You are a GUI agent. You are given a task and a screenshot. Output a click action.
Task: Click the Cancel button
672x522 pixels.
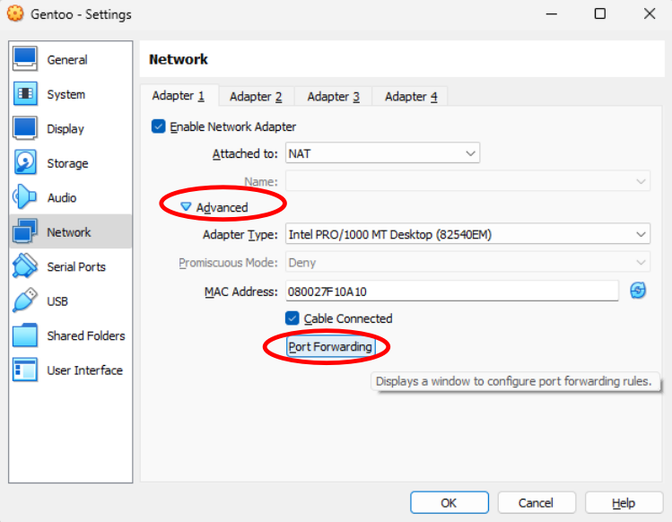click(x=537, y=502)
